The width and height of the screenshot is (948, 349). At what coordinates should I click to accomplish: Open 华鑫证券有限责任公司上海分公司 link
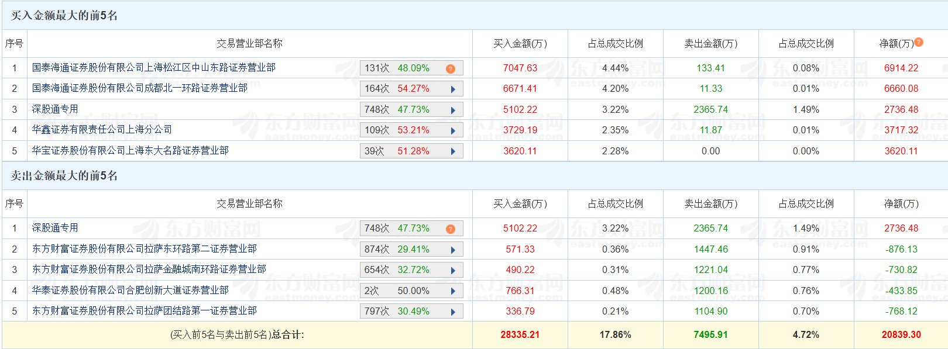tap(102, 130)
